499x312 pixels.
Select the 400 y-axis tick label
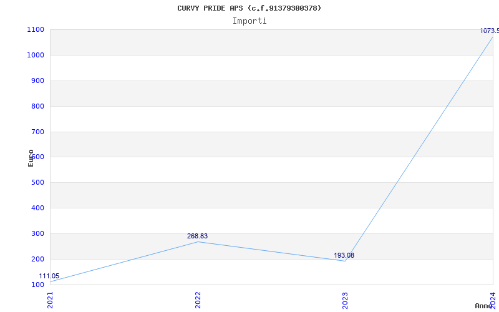(37, 208)
